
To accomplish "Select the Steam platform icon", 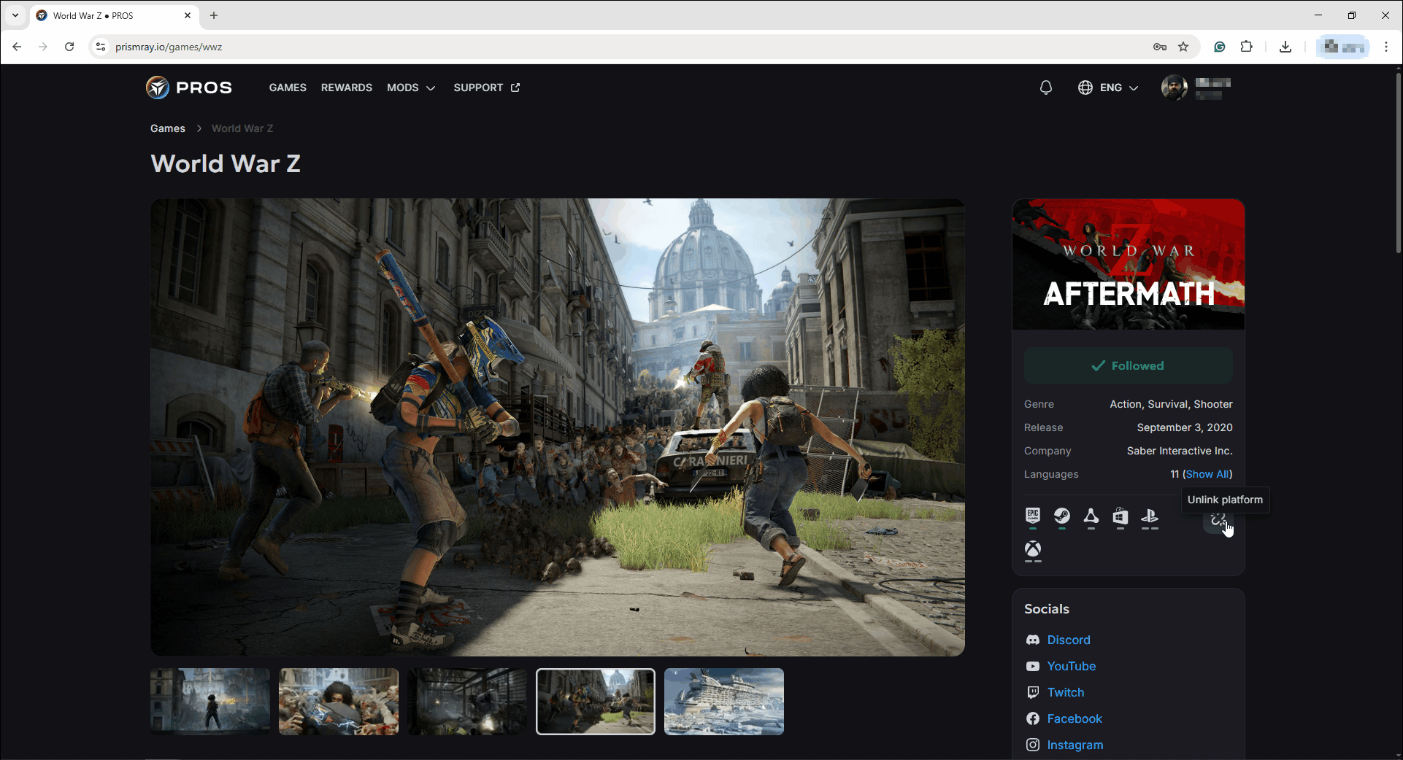I will [1061, 516].
